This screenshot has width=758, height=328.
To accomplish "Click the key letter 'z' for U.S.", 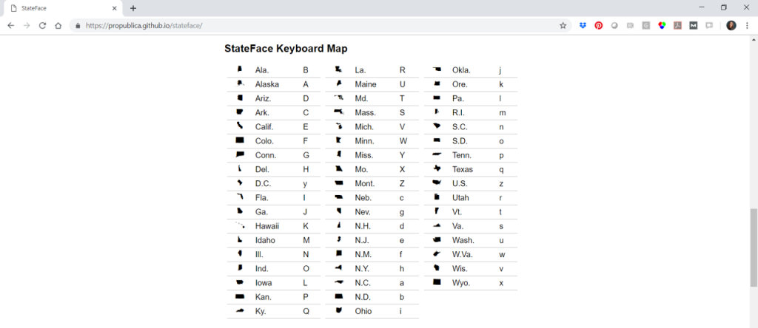I will click(x=501, y=184).
